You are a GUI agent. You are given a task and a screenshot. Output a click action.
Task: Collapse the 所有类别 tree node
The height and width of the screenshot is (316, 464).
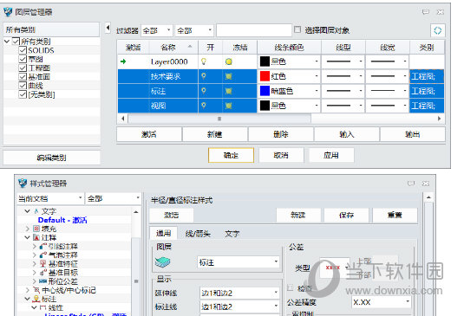(7, 42)
